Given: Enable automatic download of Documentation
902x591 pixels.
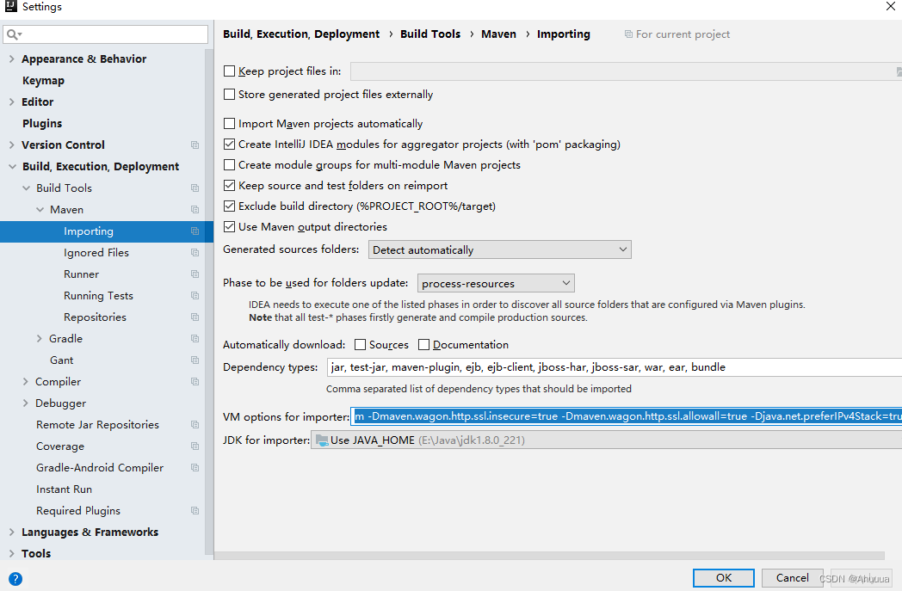Looking at the screenshot, I should (x=424, y=344).
